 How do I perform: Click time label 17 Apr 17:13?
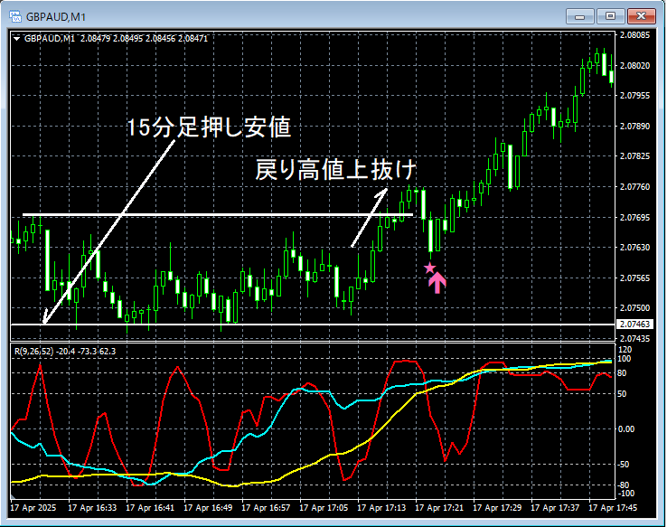381,508
